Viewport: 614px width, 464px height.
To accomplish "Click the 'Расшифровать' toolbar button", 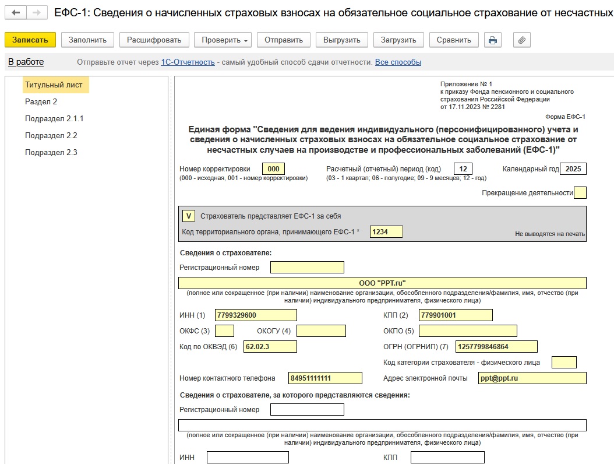I will click(x=154, y=40).
